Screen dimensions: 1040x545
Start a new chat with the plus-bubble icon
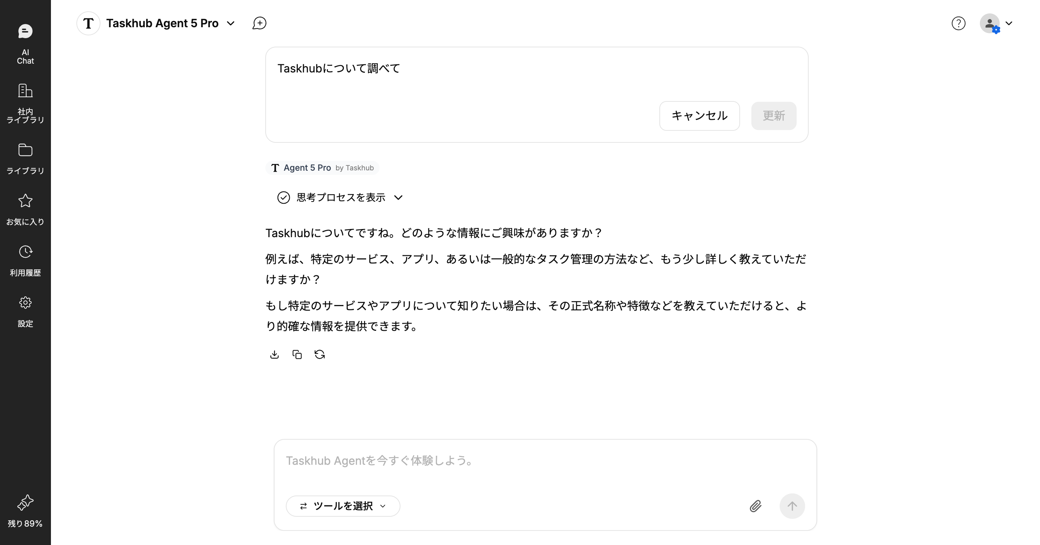[x=259, y=23]
